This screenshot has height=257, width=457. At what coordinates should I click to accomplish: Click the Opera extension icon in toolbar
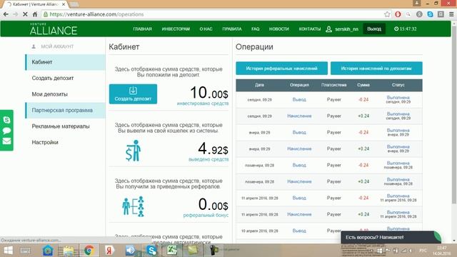[398, 14]
